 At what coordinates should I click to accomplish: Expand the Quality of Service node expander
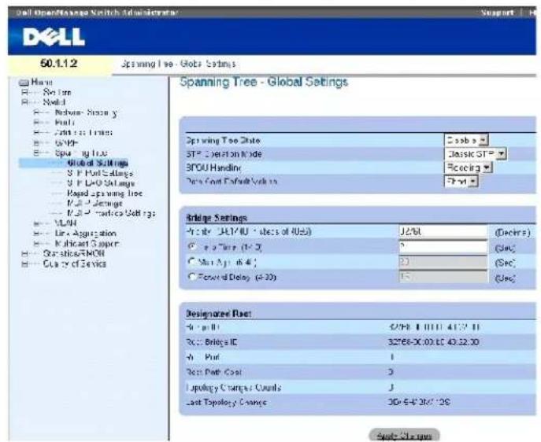(x=24, y=264)
